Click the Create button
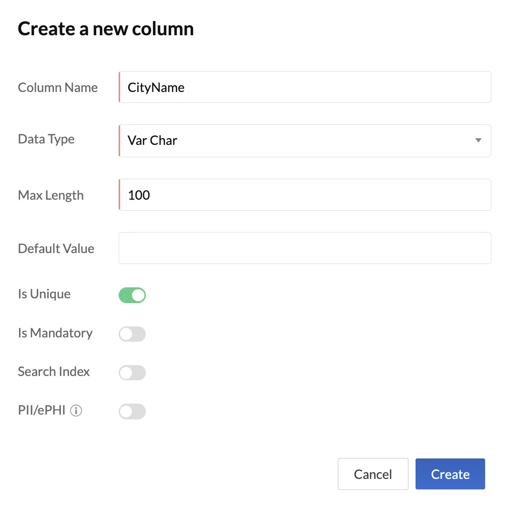This screenshot has height=508, width=508. tap(450, 474)
